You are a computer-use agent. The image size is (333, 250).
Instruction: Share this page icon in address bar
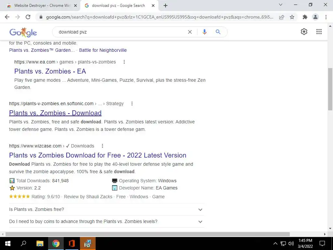coord(282,17)
